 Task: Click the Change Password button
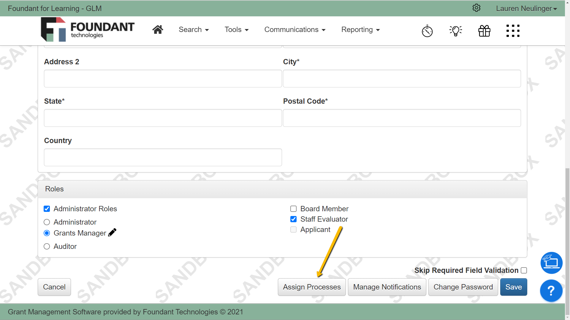(x=463, y=287)
